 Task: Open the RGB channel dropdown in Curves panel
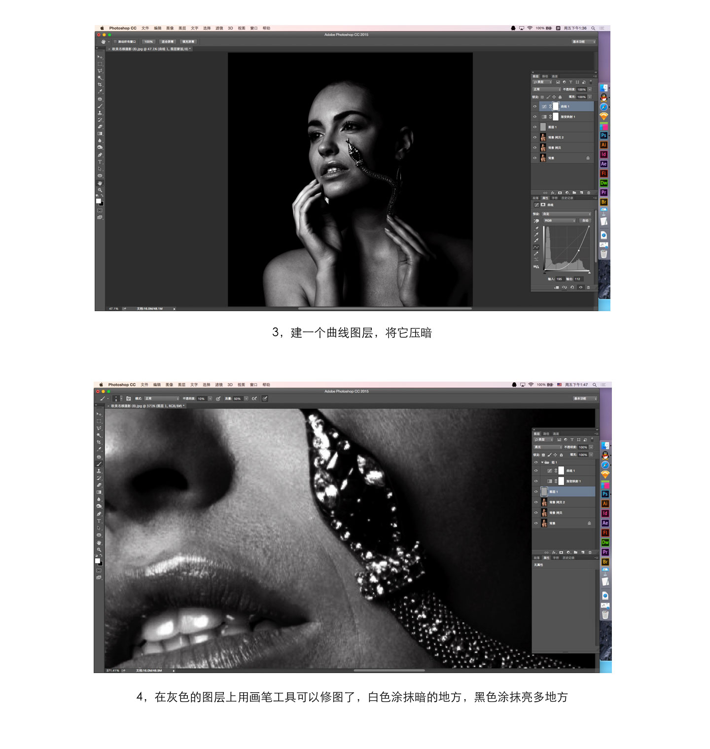[560, 221]
